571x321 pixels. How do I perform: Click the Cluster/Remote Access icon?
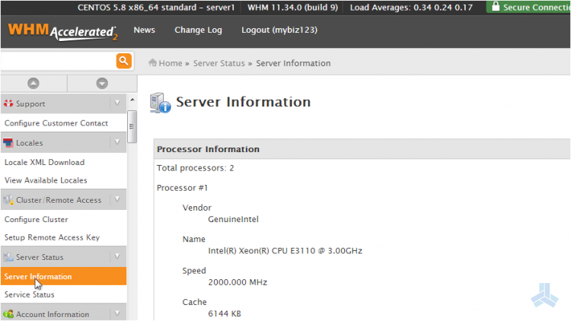[8, 200]
